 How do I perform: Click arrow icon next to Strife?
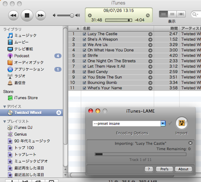(x=151, y=56)
